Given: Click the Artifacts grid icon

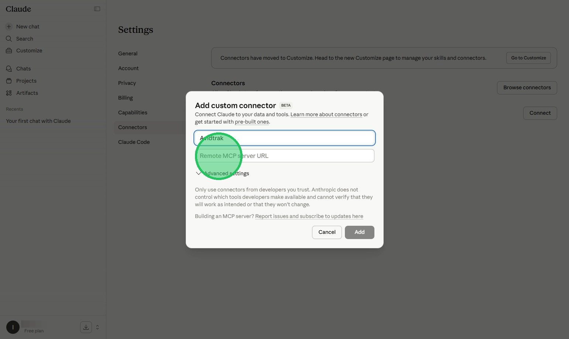Looking at the screenshot, I should (9, 93).
